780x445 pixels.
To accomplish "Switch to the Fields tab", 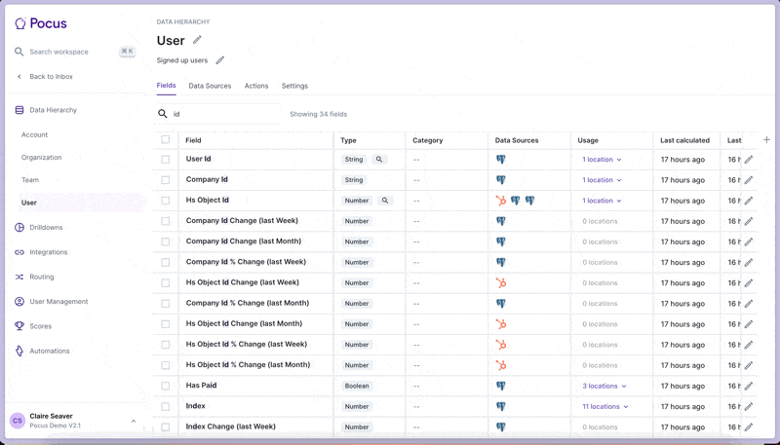I will coord(166,86).
